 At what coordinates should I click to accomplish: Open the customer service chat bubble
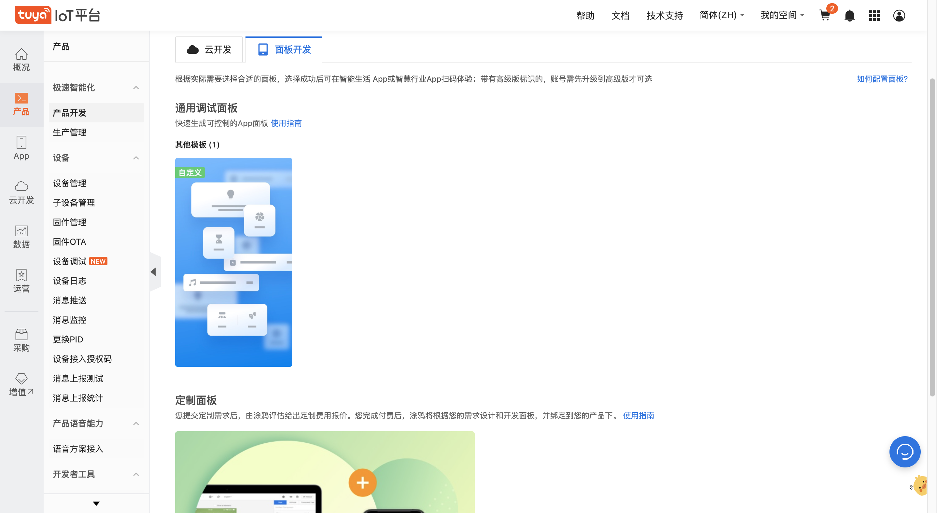(905, 451)
